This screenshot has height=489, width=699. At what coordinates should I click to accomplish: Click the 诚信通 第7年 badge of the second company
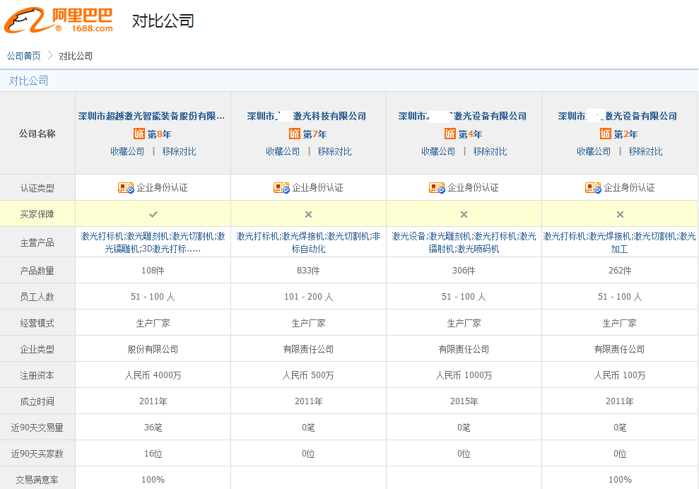coord(309,134)
